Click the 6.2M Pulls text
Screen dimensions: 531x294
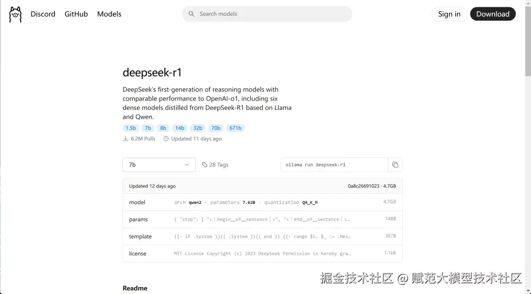tap(143, 139)
